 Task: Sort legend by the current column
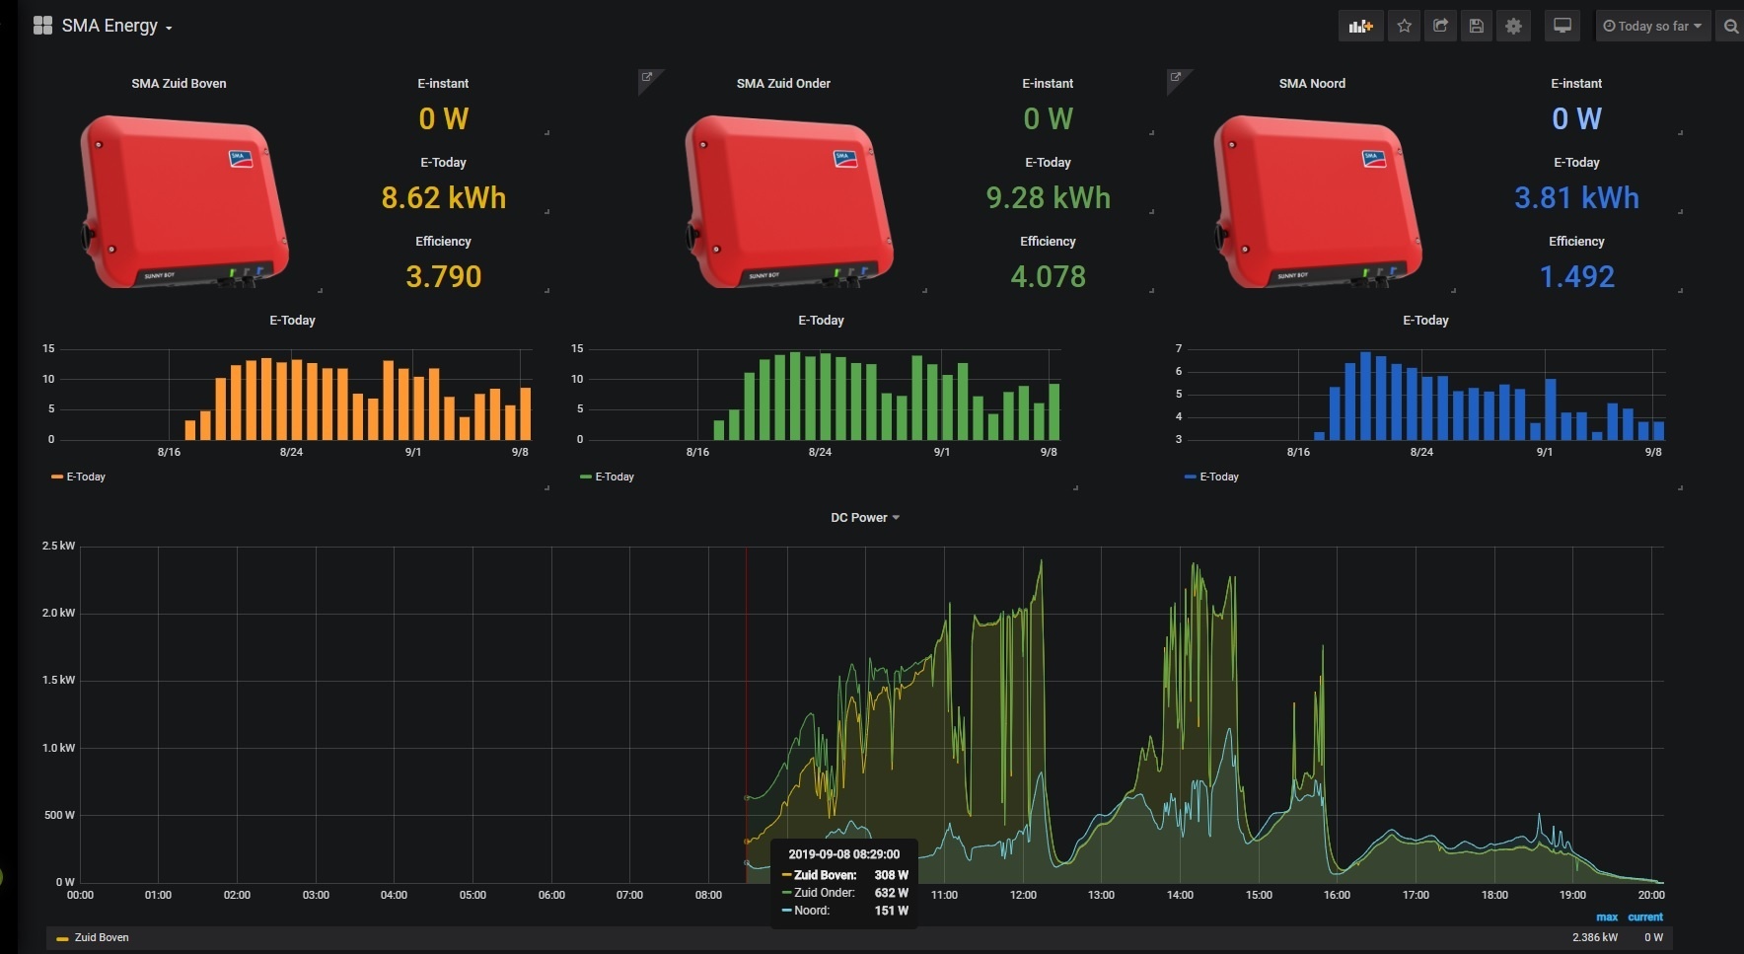1645,917
